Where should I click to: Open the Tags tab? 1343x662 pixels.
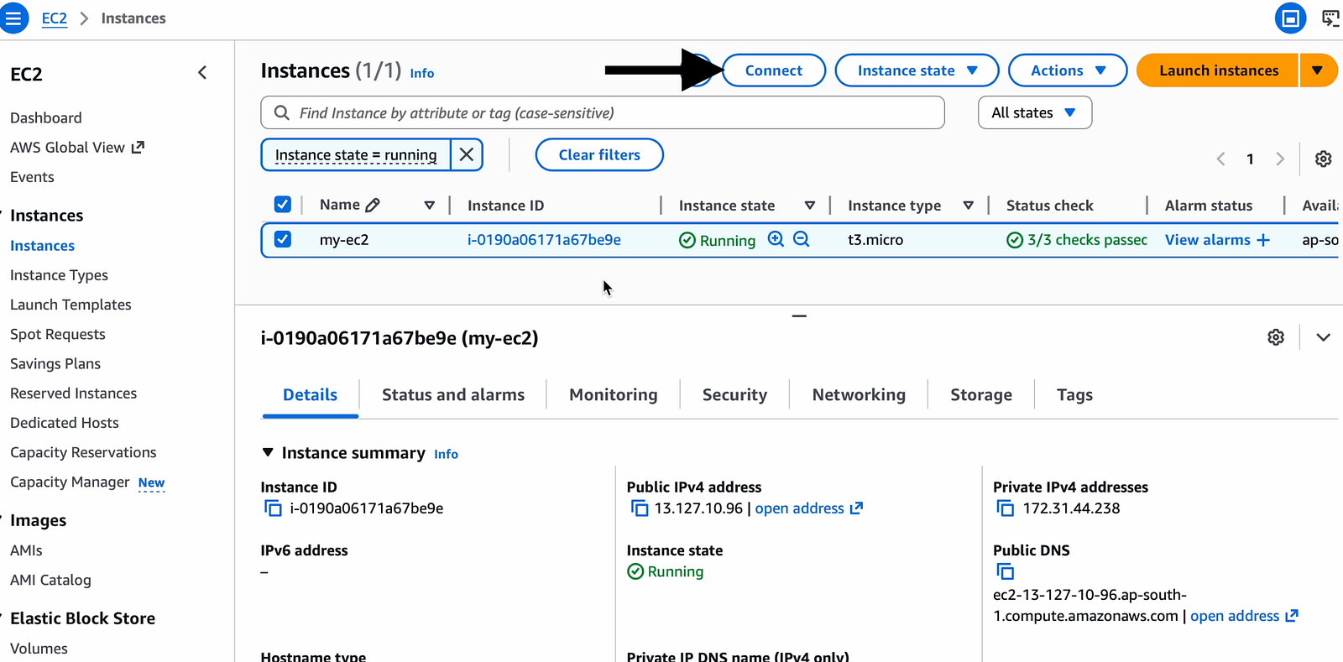(1074, 395)
